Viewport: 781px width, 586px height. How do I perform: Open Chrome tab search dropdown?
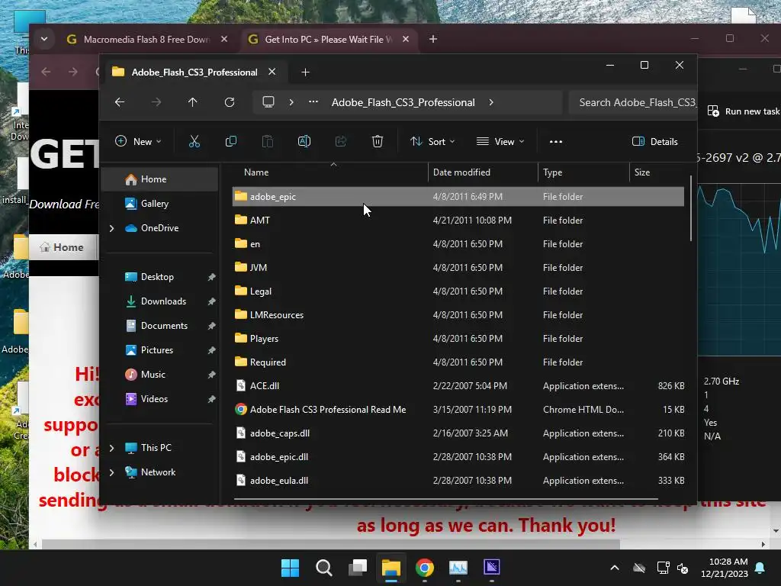click(x=44, y=39)
